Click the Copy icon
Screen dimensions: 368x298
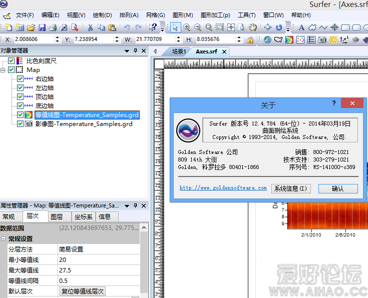point(101,27)
